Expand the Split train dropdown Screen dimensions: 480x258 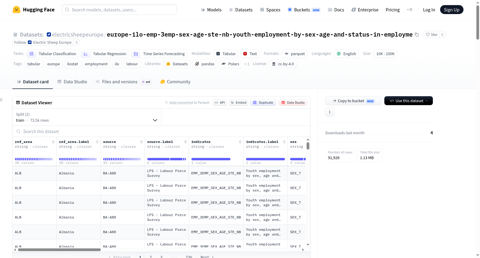point(87,117)
